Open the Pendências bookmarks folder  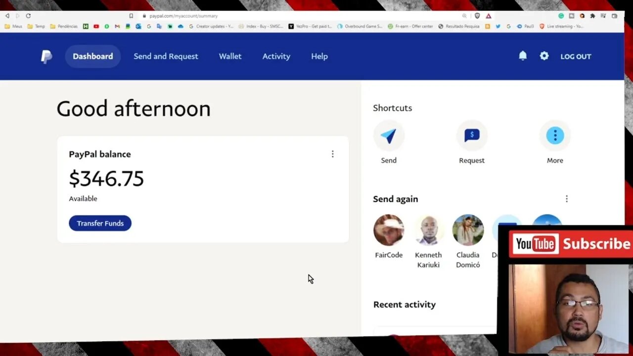[x=64, y=26]
